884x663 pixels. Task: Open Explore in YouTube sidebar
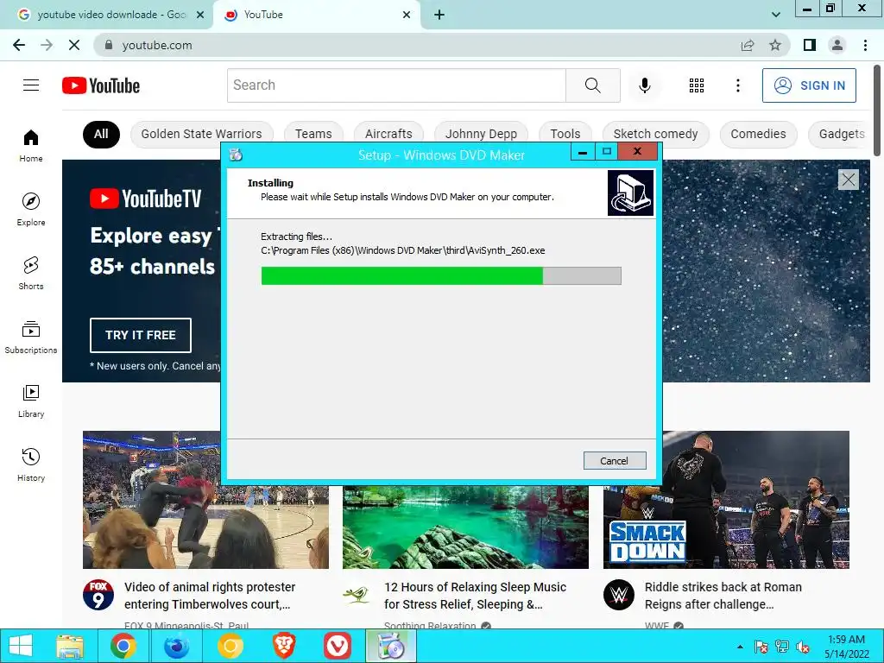click(31, 210)
